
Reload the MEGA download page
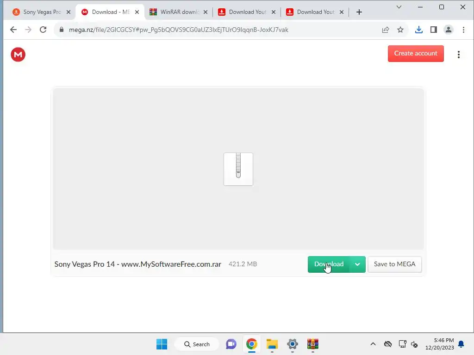(43, 30)
